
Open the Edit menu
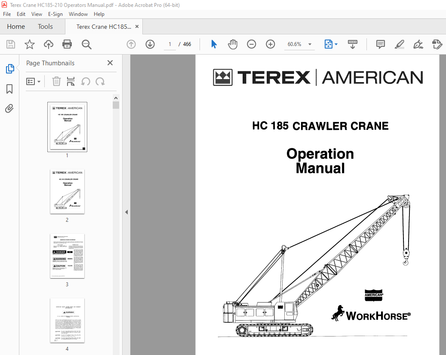pos(21,14)
